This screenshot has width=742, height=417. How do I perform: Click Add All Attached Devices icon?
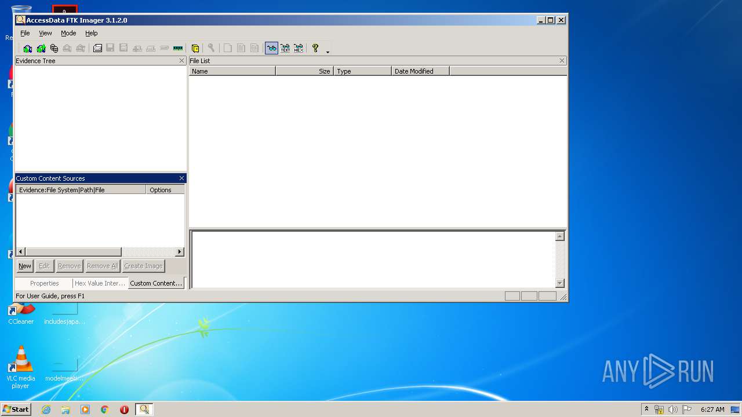[x=41, y=48]
